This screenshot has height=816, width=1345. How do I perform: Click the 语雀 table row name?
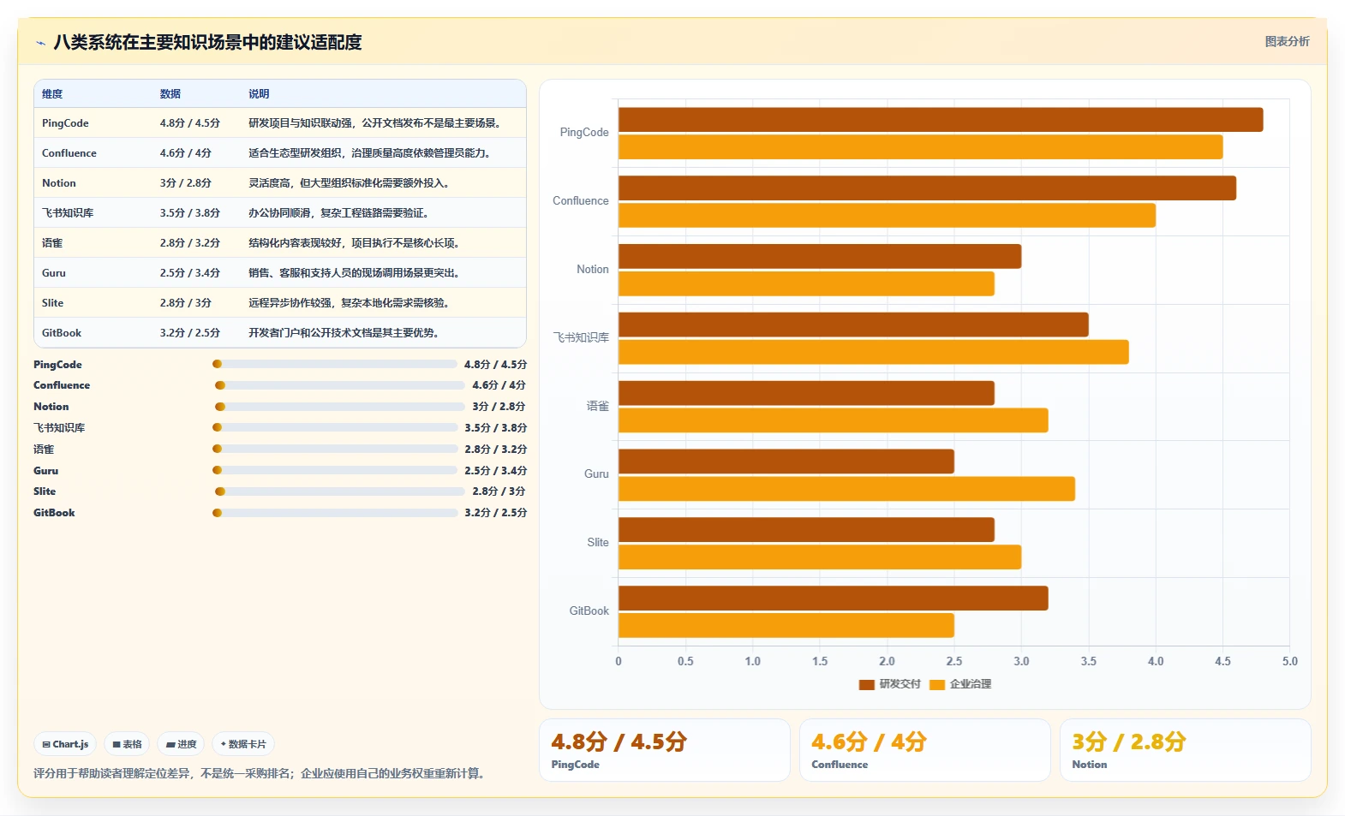pyautogui.click(x=52, y=243)
